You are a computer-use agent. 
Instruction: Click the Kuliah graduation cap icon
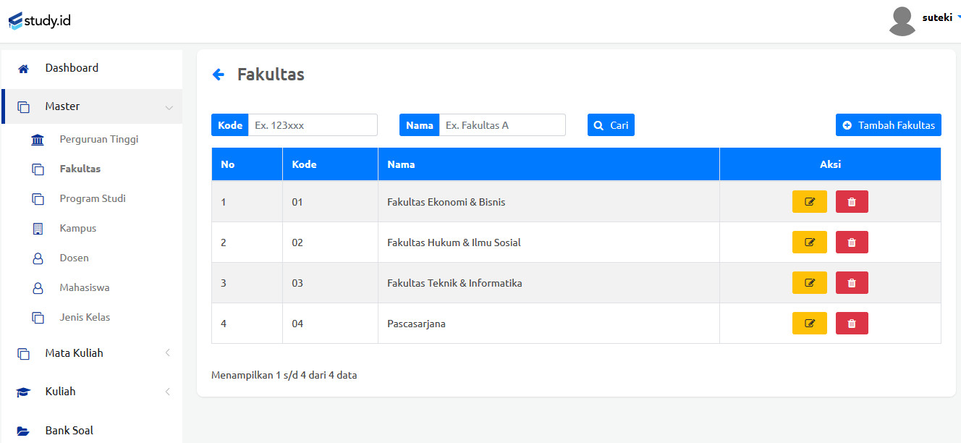(x=23, y=392)
